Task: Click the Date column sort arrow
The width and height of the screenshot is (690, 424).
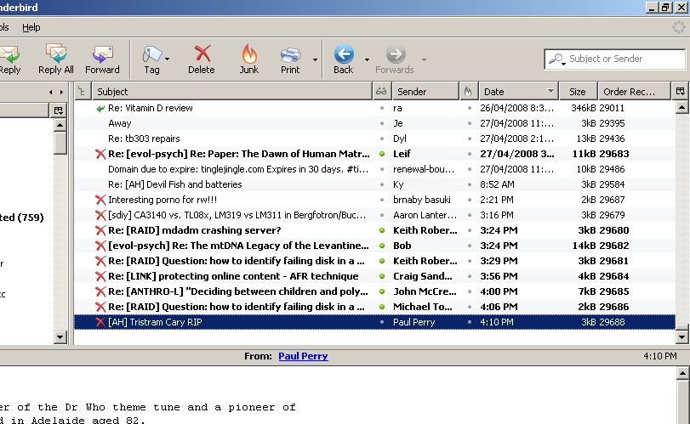Action: 550,91
